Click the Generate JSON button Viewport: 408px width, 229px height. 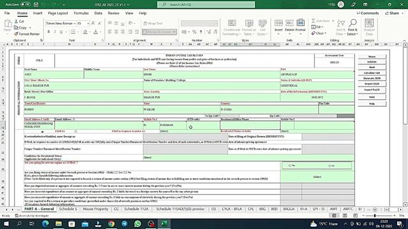(x=372, y=78)
